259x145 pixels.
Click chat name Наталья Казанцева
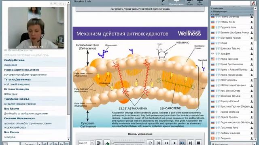tap(16, 89)
